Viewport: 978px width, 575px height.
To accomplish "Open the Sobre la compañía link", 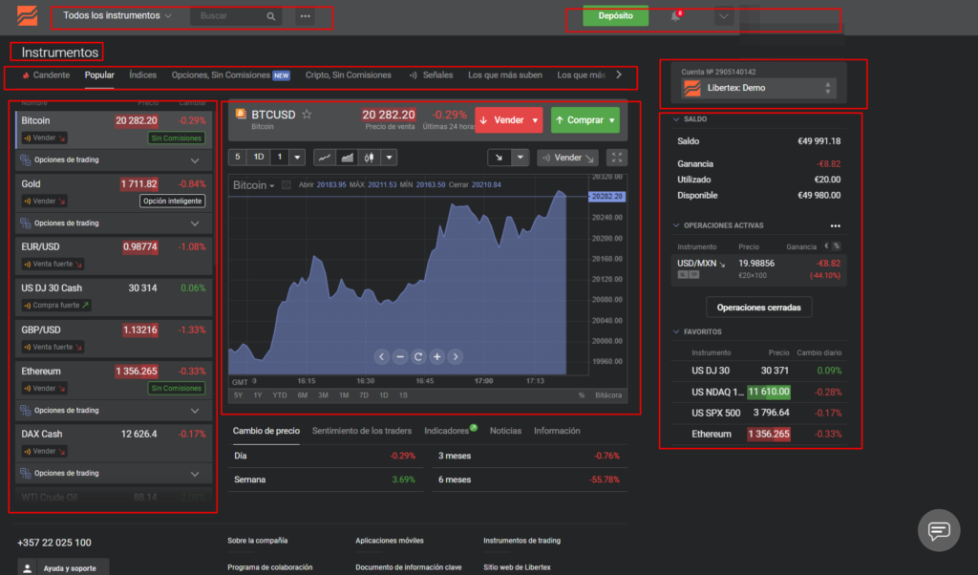I will pyautogui.click(x=258, y=541).
